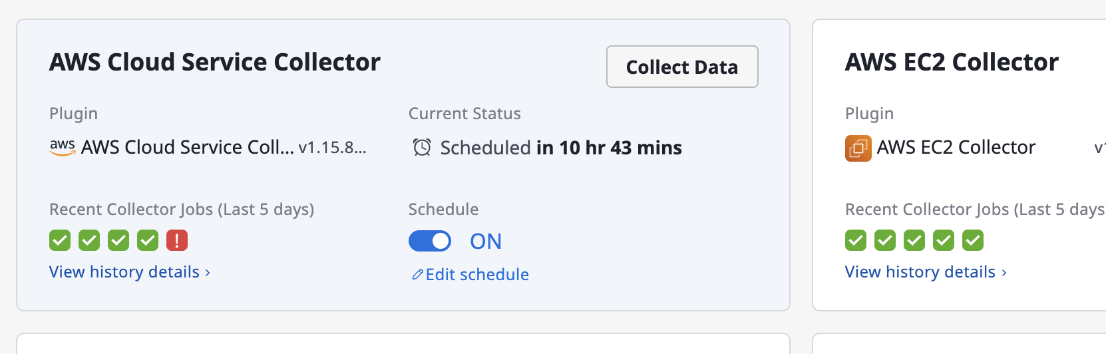
Task: Click the alarm clock scheduled status icon
Action: [422, 147]
